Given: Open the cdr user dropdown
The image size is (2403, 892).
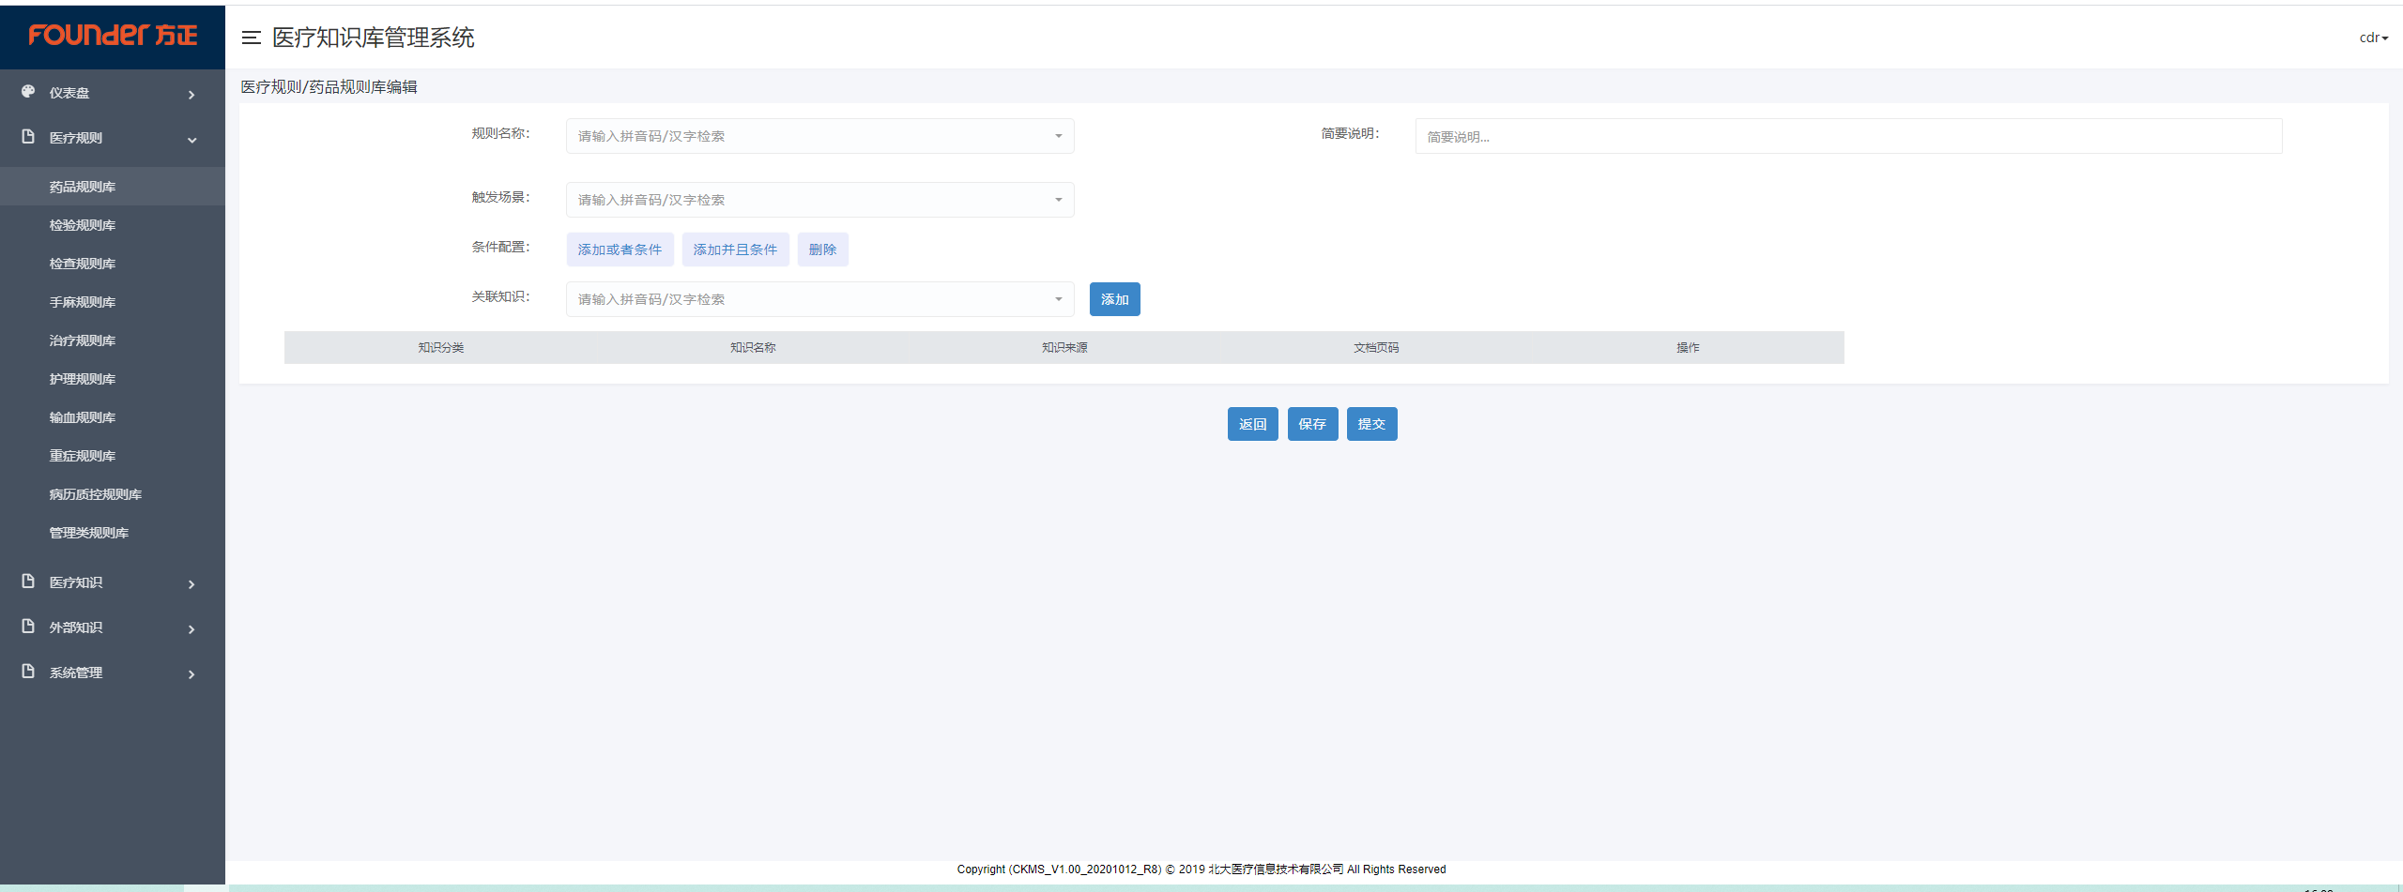Looking at the screenshot, I should [2373, 38].
